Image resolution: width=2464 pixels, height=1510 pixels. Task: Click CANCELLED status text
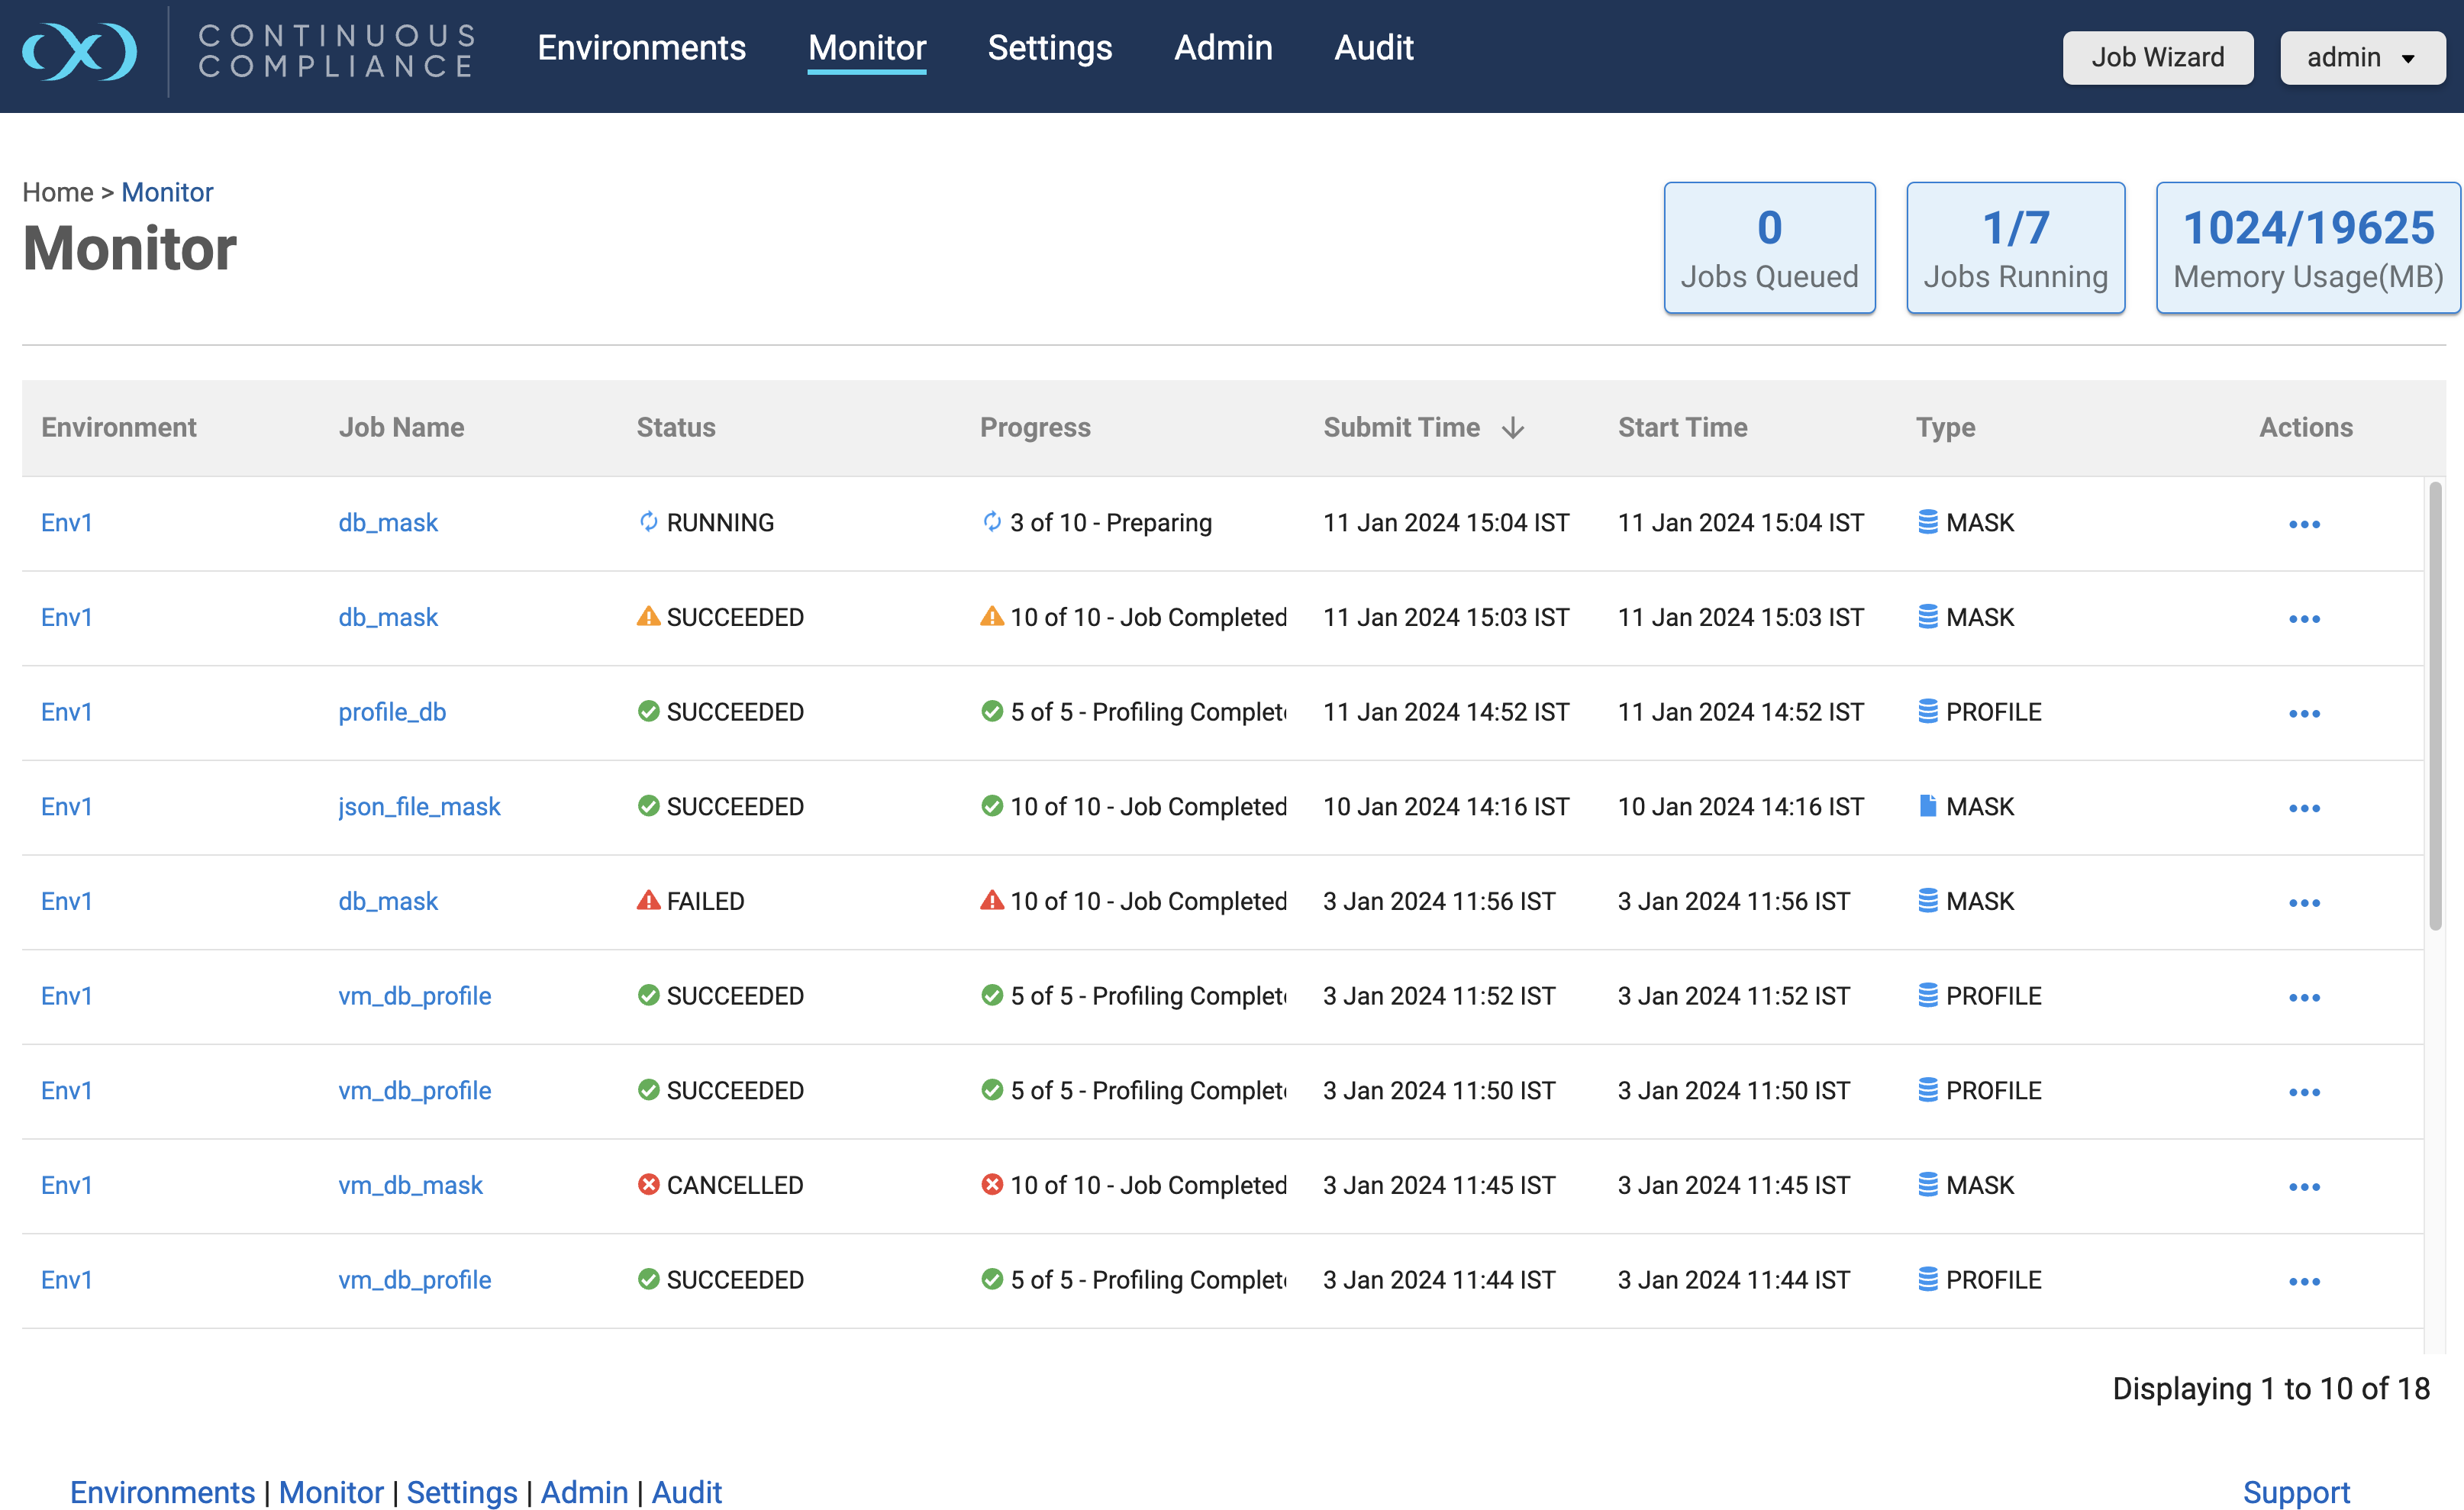click(735, 1185)
